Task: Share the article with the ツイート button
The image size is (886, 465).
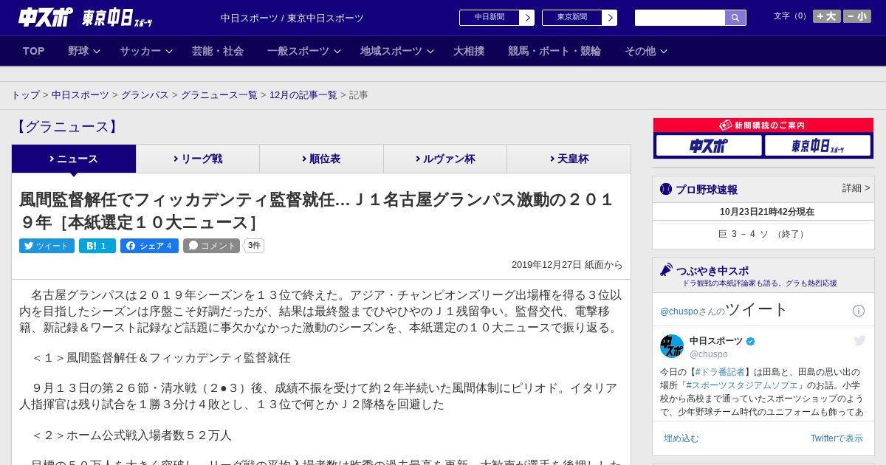Action: click(47, 246)
